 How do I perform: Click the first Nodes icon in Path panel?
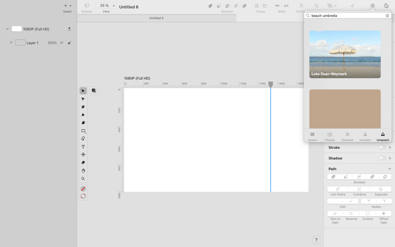click(368, 201)
